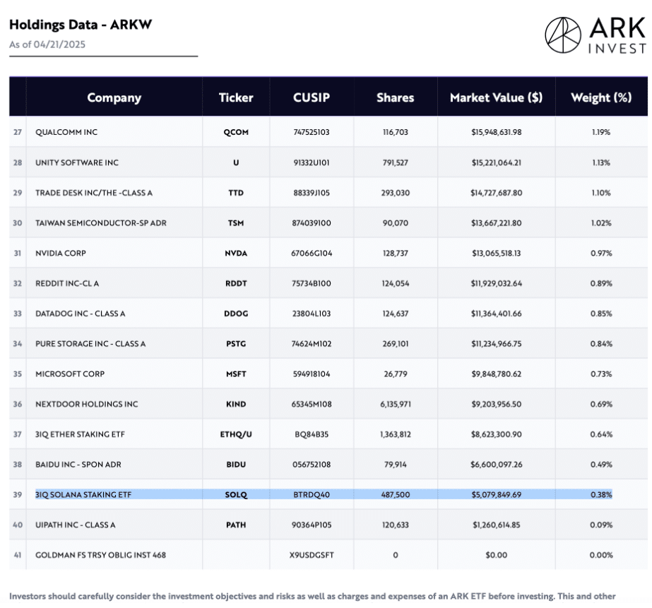Click the NVDA ticker

236,253
